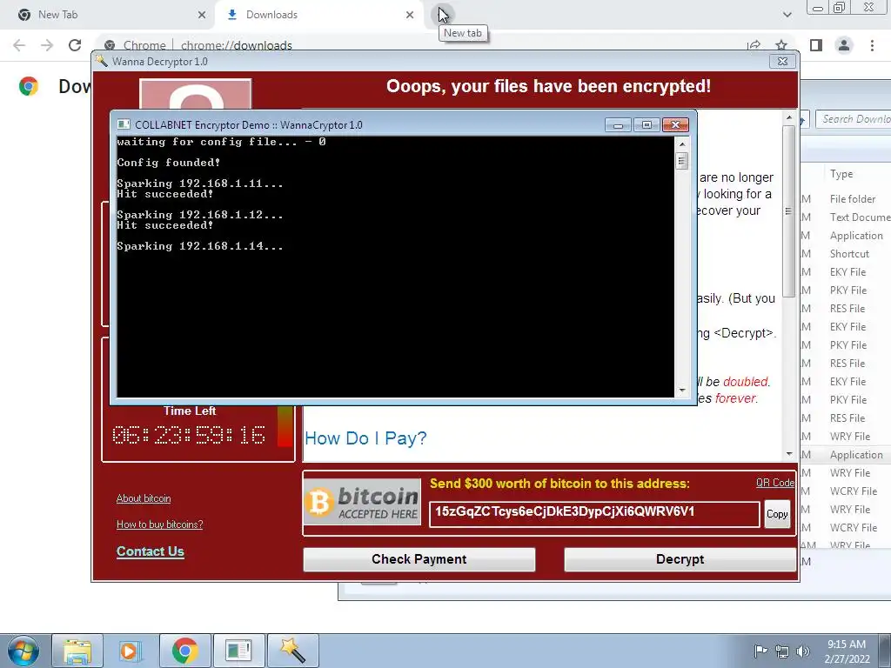Open the Windows Start button

pyautogui.click(x=23, y=651)
